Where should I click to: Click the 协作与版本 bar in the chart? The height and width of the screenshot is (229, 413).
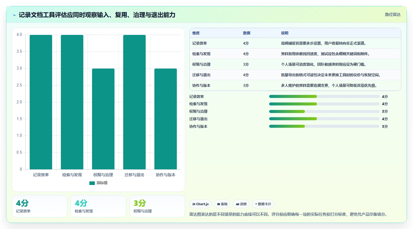[166, 119]
